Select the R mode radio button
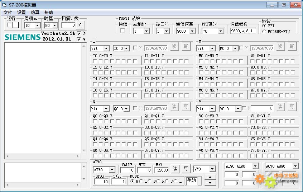 pyautogui.click(x=158, y=181)
